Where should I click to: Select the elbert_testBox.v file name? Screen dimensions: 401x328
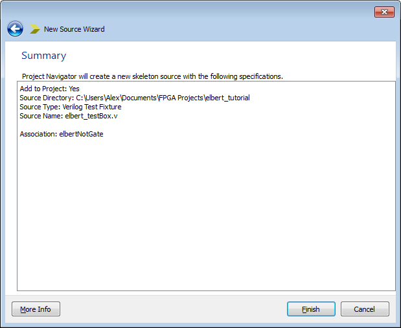(x=91, y=116)
